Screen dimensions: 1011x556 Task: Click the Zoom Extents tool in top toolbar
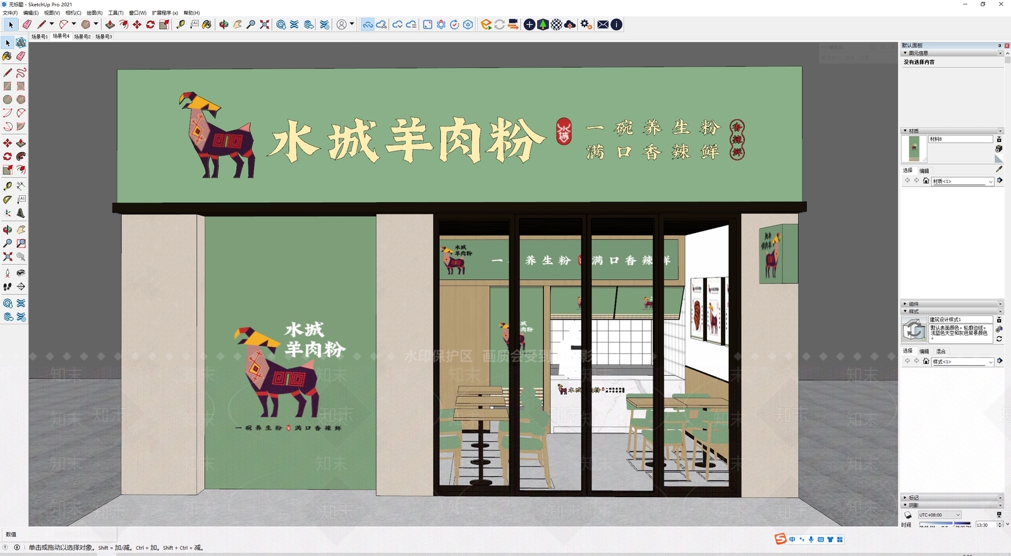[x=265, y=25]
